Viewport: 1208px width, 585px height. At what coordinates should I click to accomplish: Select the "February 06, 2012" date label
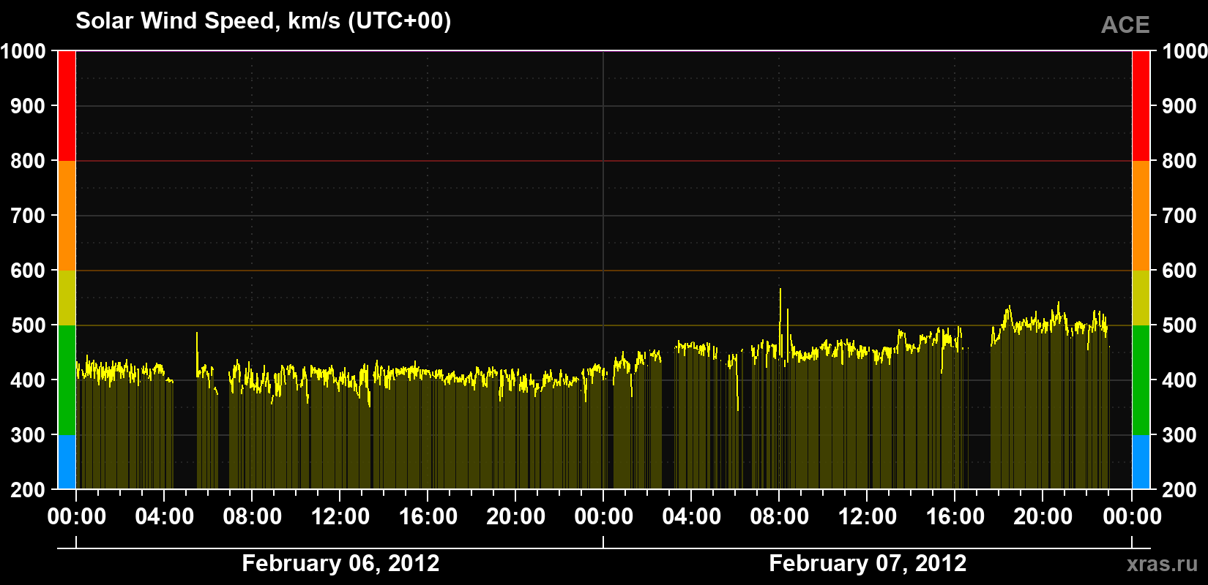coord(340,563)
